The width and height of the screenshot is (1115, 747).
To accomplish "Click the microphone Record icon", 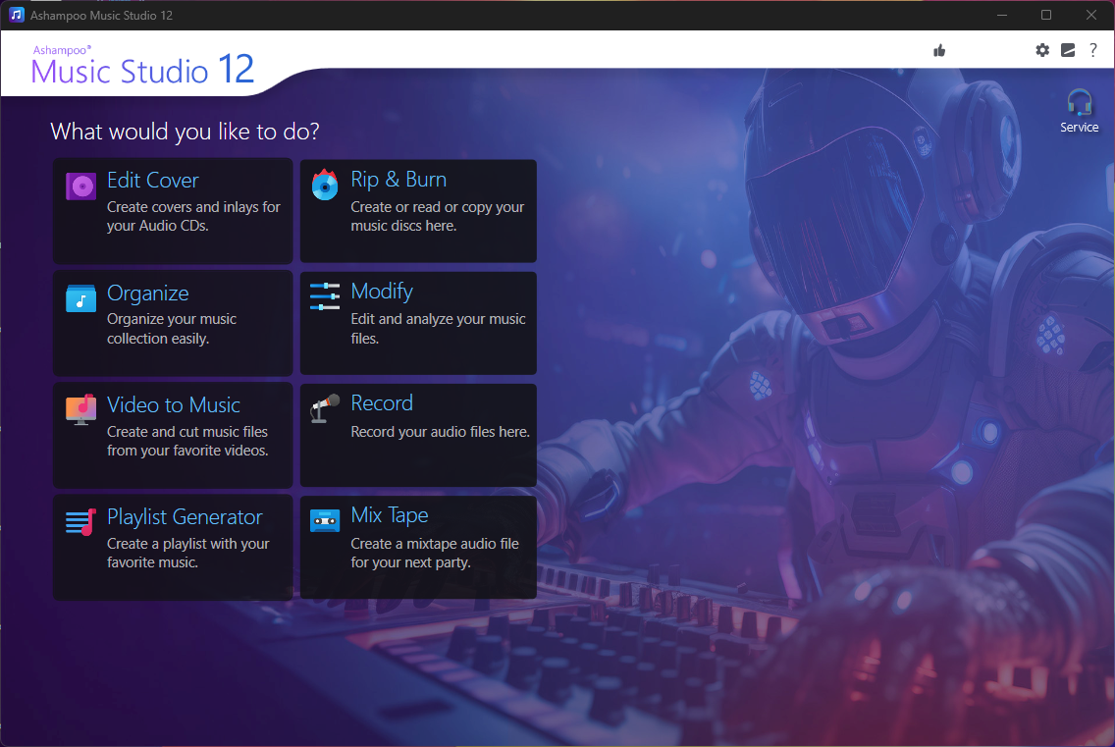I will pyautogui.click(x=325, y=408).
